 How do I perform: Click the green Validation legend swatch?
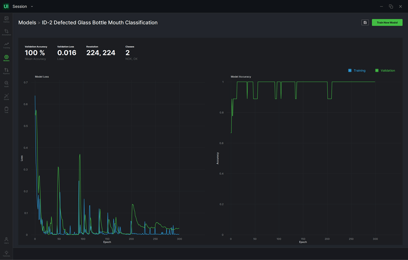pyautogui.click(x=377, y=70)
